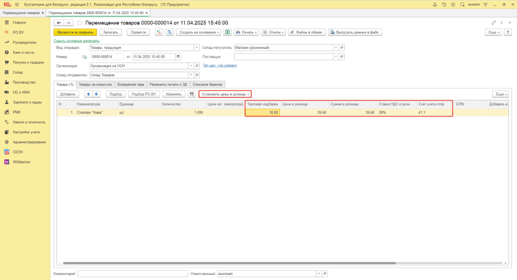Expand the Склад-отправитель dropdown arrow
The width and height of the screenshot is (517, 280).
pyautogui.click(x=191, y=75)
